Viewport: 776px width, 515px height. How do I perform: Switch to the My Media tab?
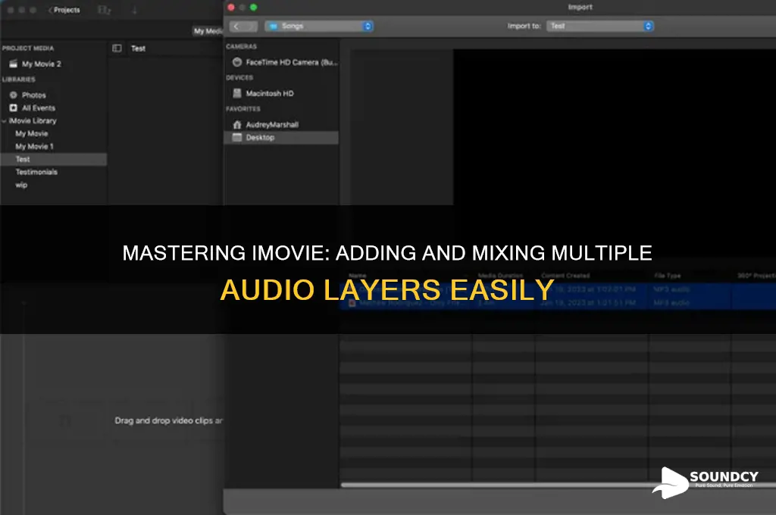pos(208,30)
